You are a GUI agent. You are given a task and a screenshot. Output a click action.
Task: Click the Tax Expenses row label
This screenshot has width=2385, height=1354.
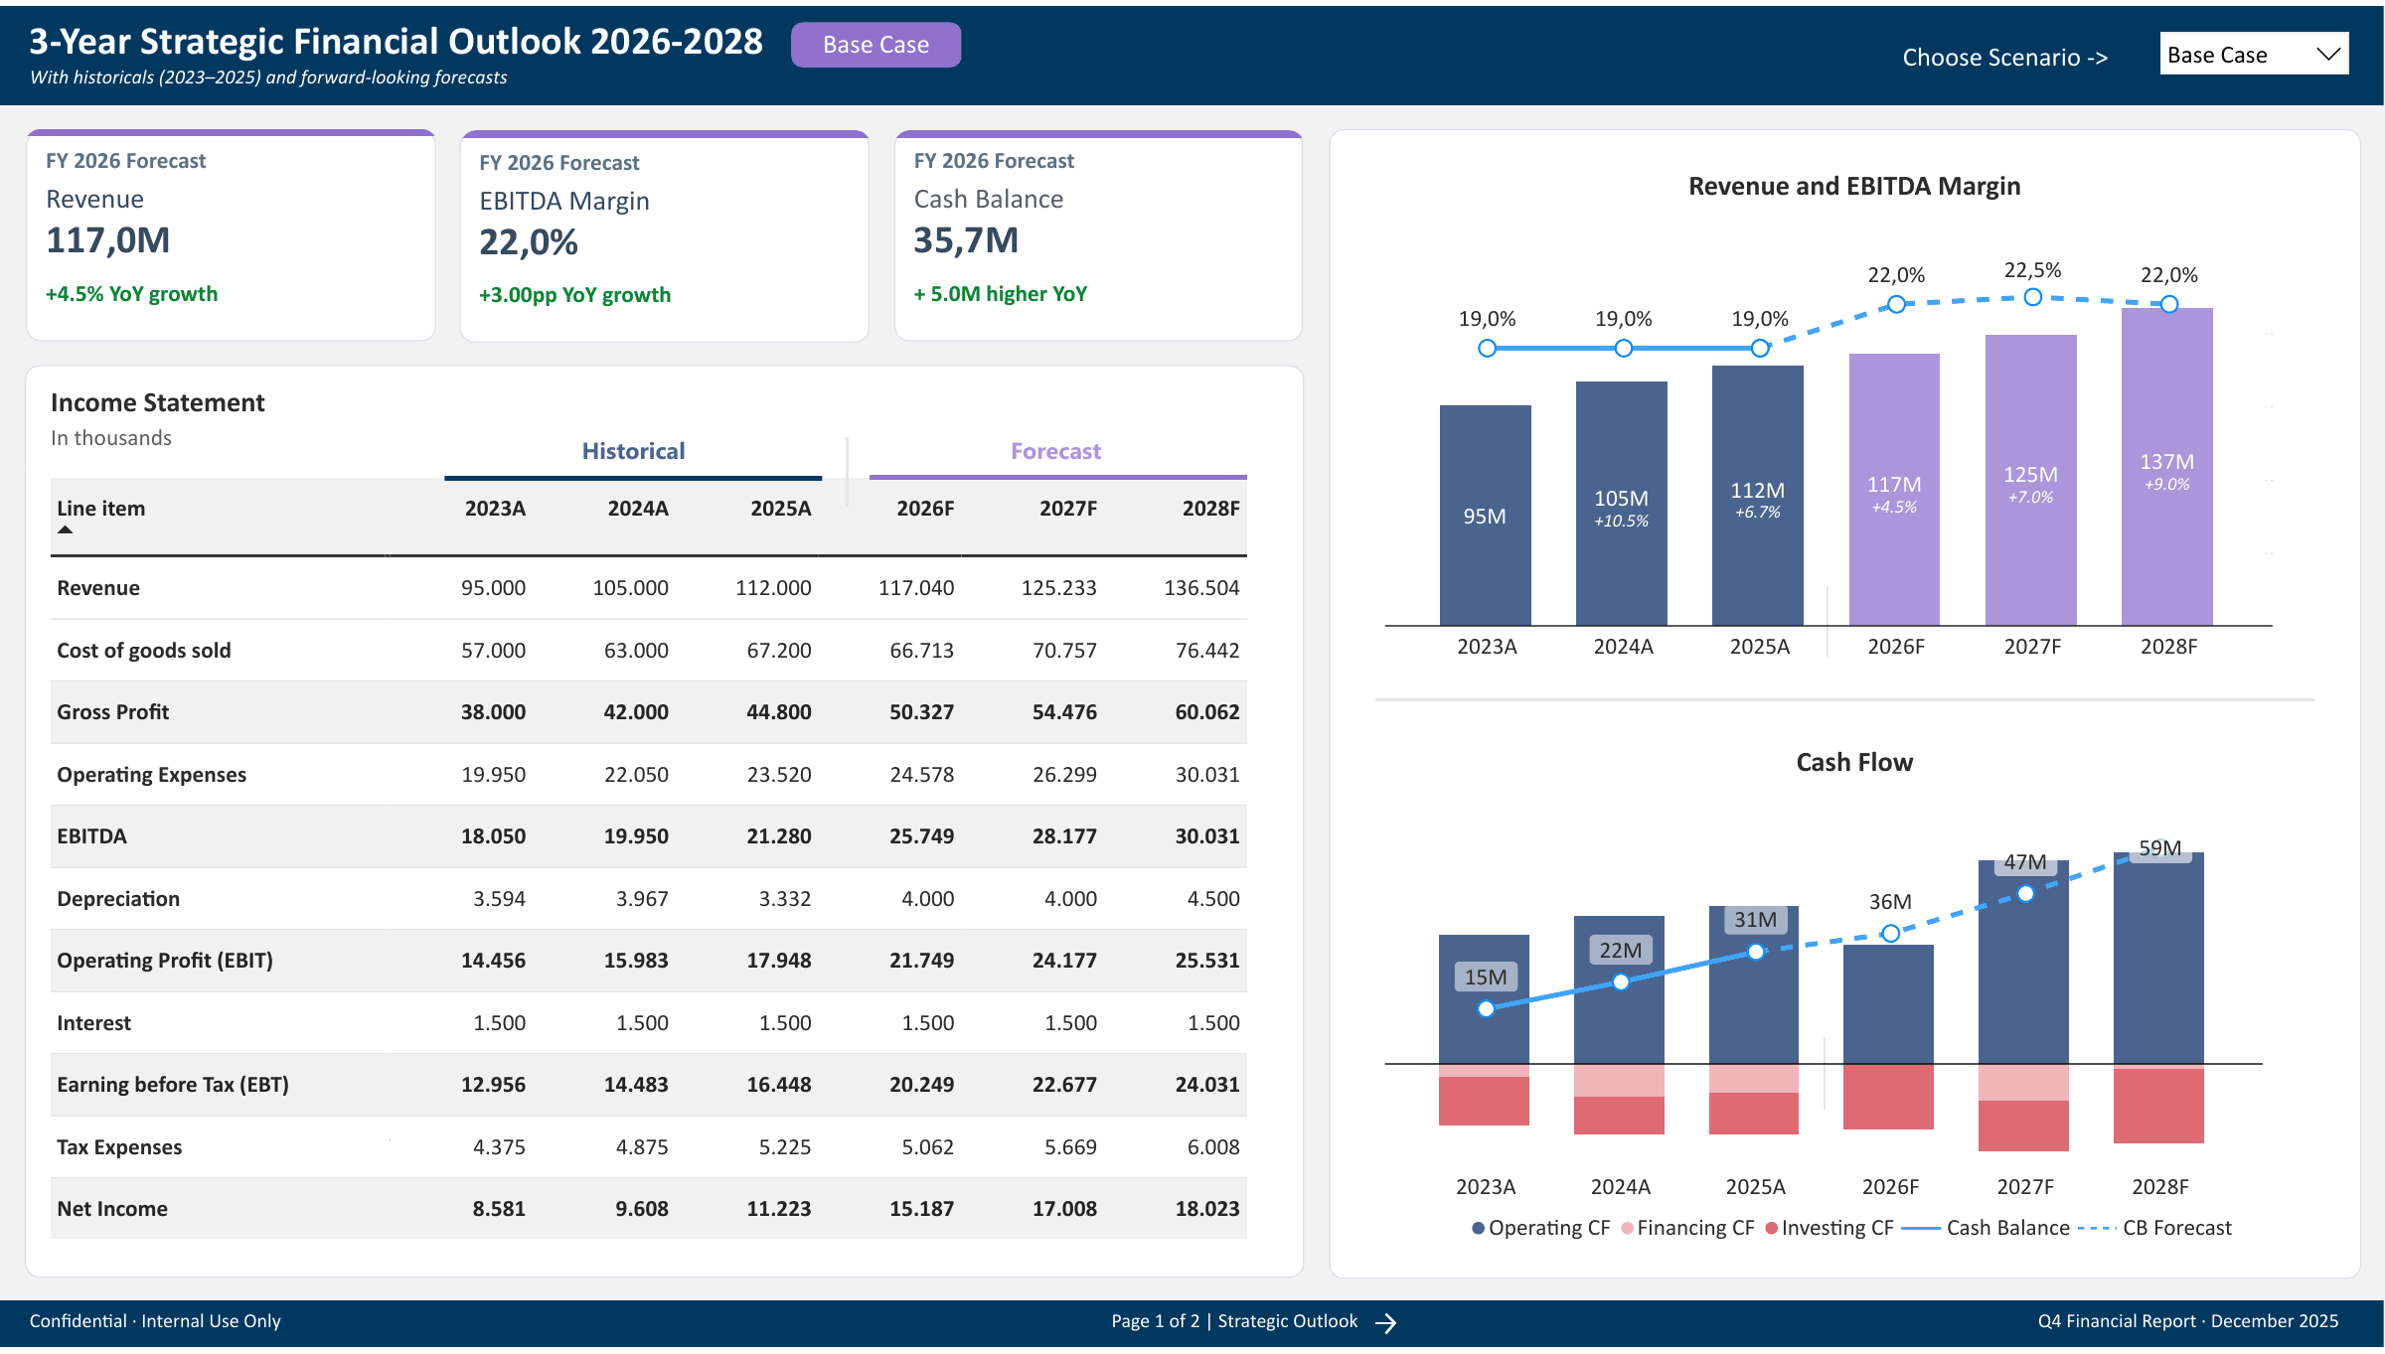(119, 1147)
